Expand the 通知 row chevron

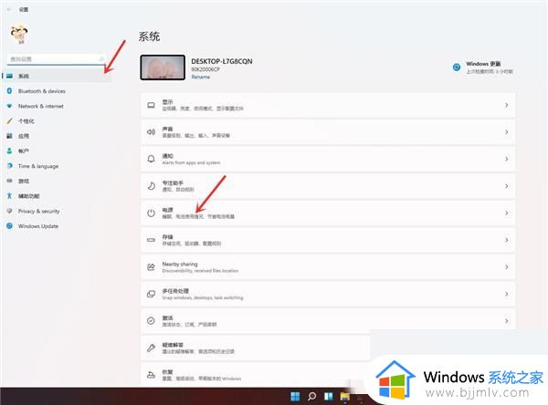tap(506, 159)
